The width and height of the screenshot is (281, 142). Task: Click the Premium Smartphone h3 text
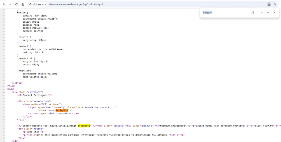(x=172, y=126)
